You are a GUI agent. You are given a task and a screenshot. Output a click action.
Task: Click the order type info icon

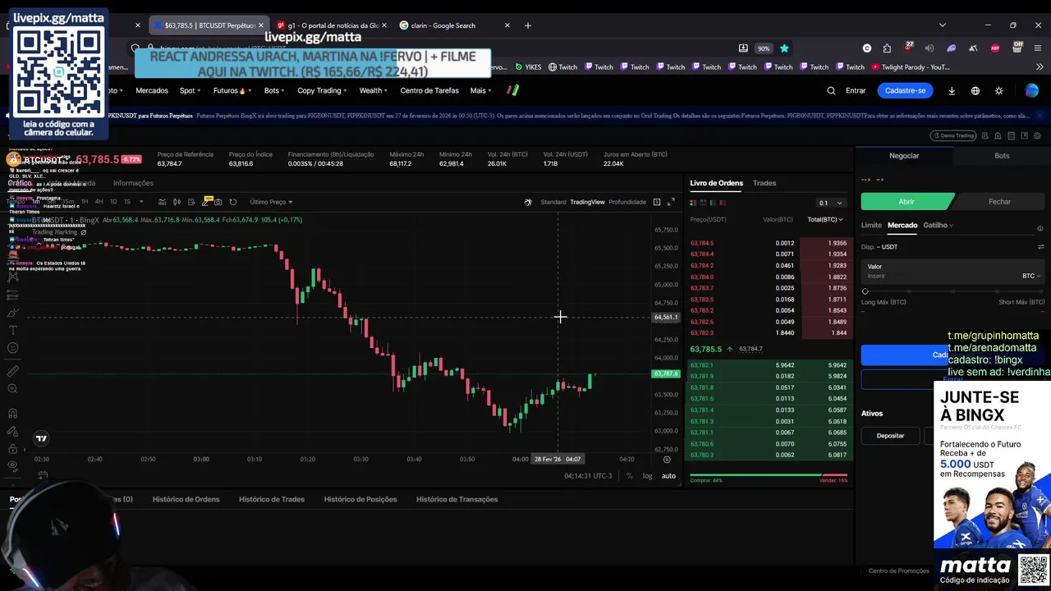1040,228
